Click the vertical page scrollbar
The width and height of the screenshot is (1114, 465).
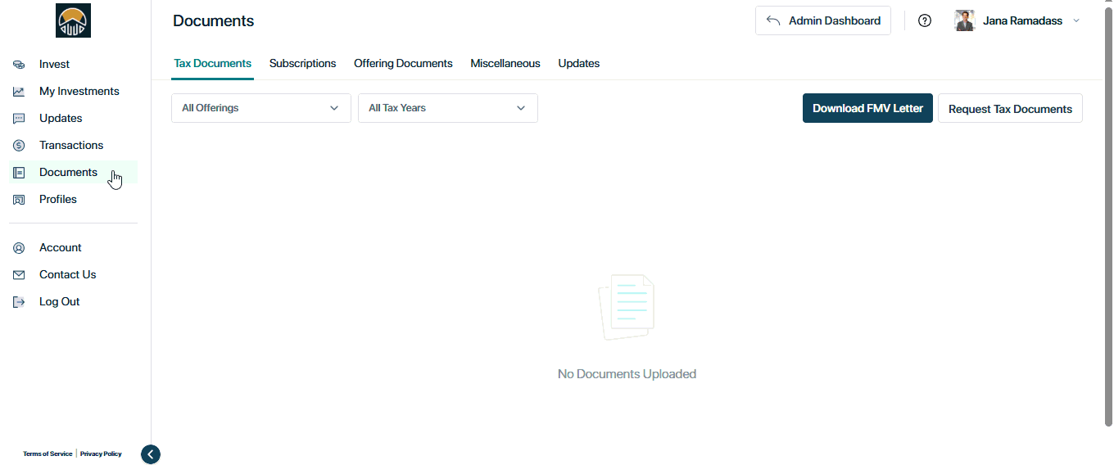click(x=1109, y=215)
